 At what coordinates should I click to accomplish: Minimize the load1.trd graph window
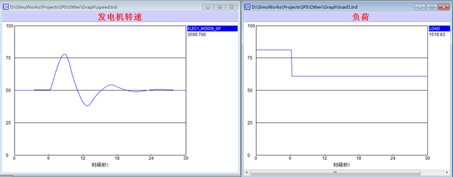(420, 7)
